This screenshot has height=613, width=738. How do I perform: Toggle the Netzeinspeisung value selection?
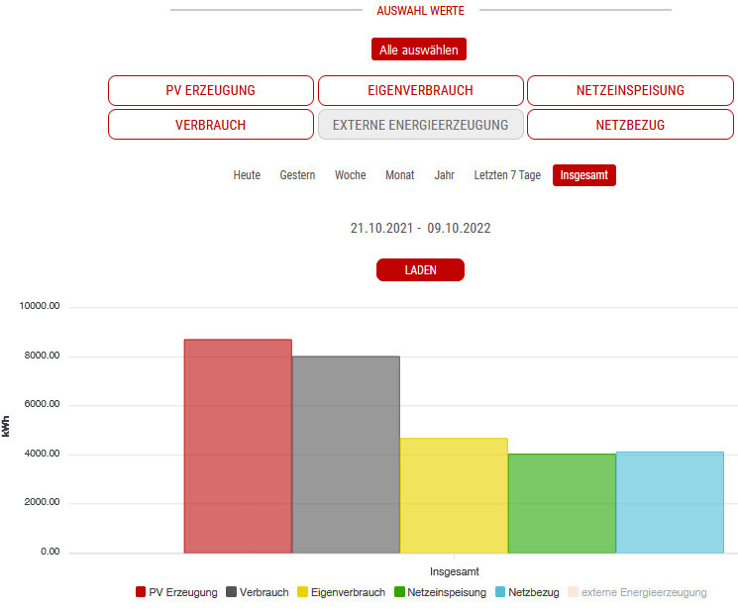pos(629,90)
